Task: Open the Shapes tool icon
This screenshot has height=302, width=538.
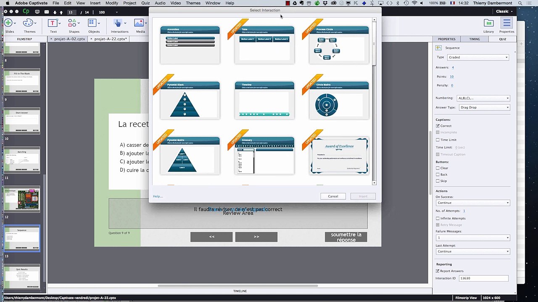Action: coord(73,23)
